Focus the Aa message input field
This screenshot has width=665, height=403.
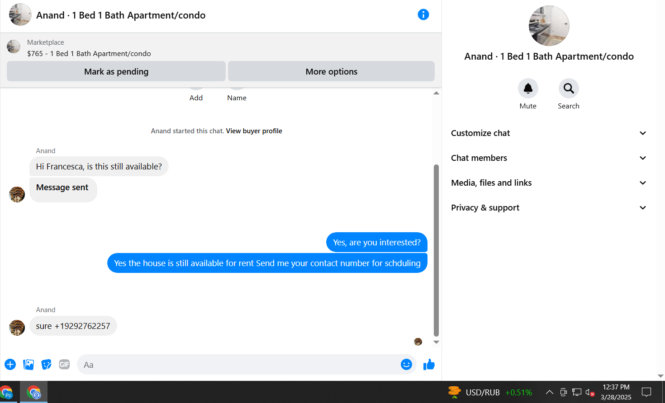(x=240, y=365)
